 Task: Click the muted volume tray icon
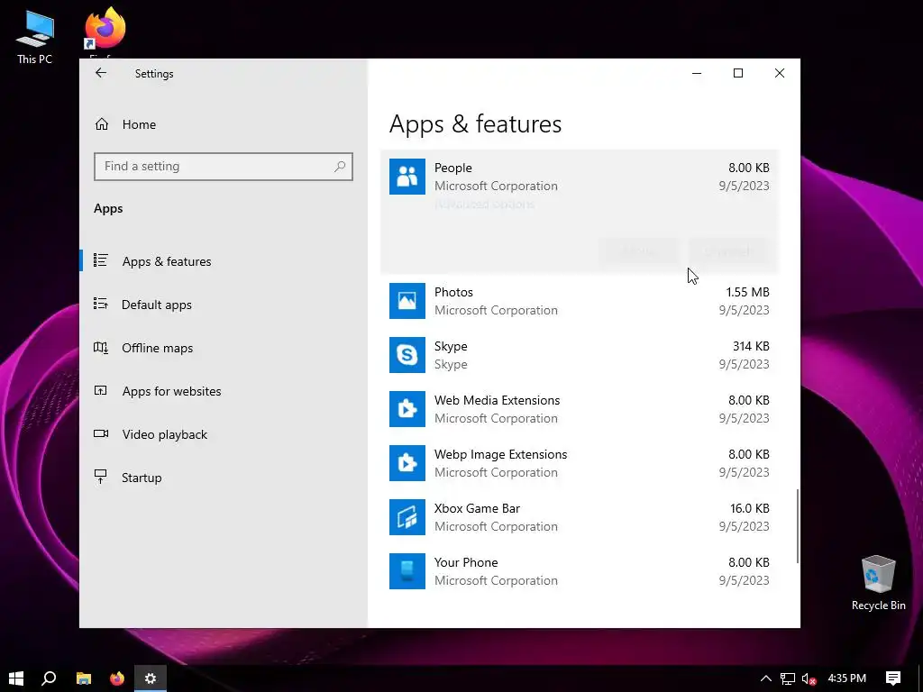click(x=809, y=679)
